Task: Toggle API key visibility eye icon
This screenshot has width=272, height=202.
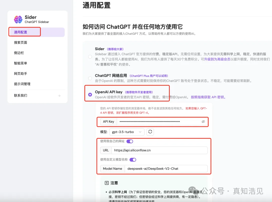Action: tap(203, 121)
